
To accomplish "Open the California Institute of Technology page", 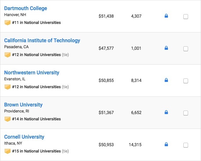I will (x=42, y=40).
